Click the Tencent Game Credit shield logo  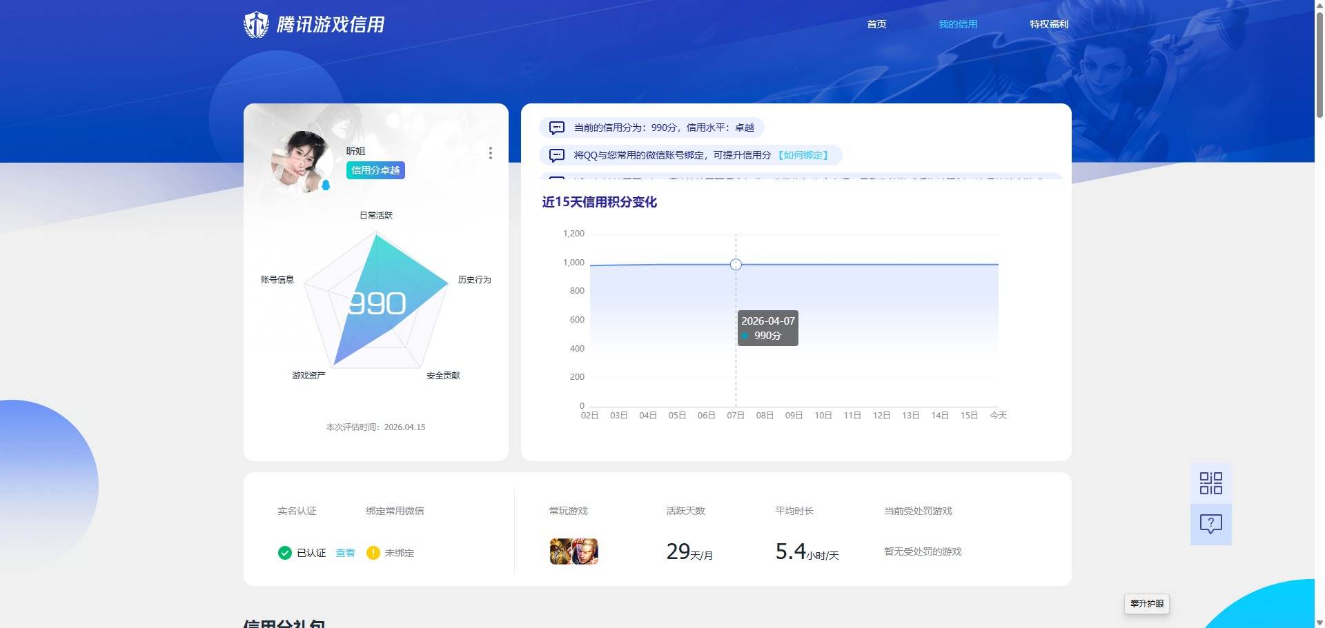[256, 25]
